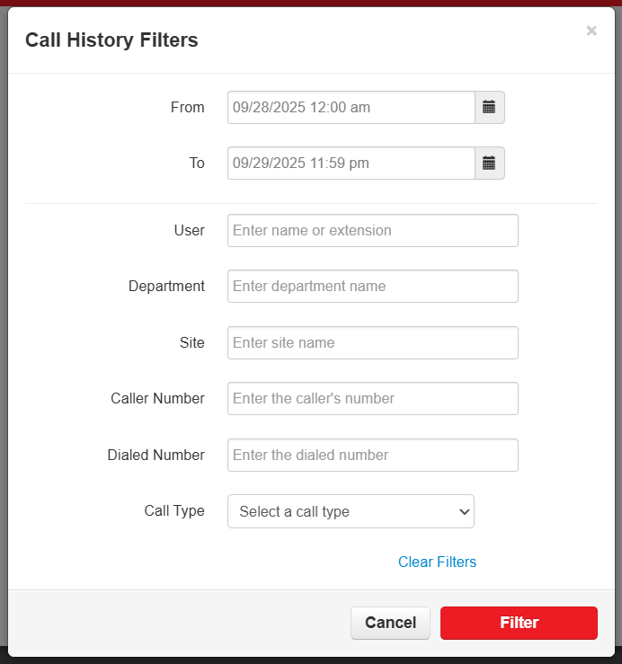Select the Department name input
Image resolution: width=622 pixels, height=664 pixels.
point(372,286)
